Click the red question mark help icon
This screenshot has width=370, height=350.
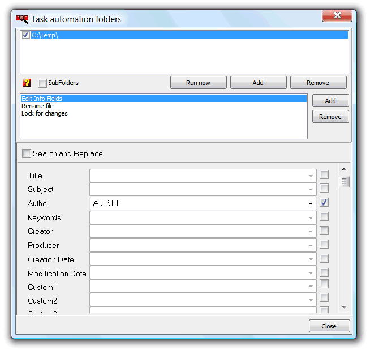click(27, 83)
